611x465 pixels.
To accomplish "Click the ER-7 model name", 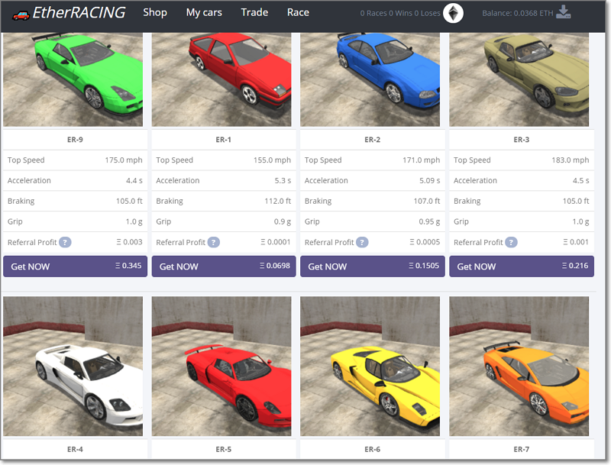I will tap(521, 449).
